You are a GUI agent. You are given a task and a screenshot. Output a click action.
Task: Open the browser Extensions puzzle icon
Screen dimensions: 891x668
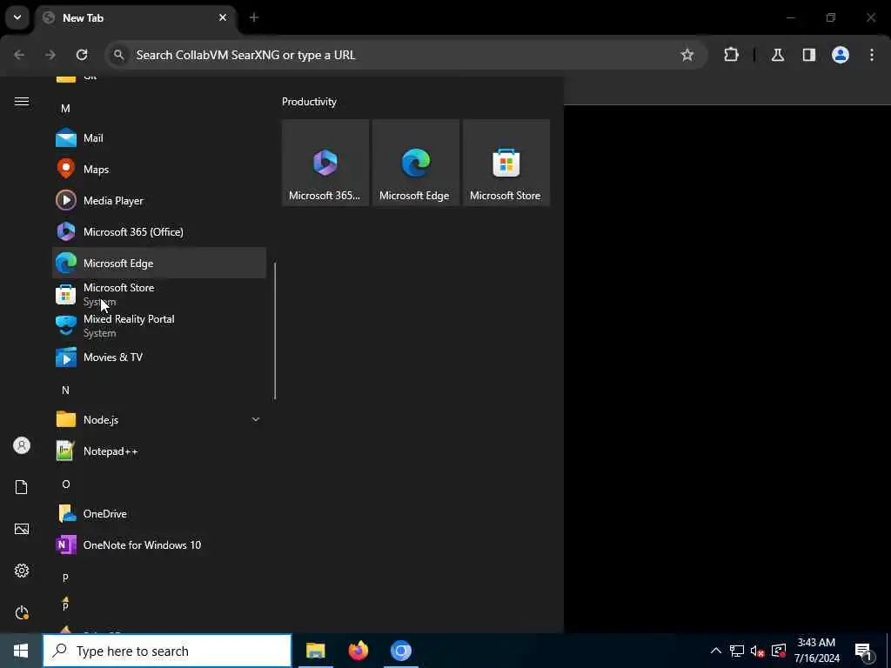tap(731, 55)
